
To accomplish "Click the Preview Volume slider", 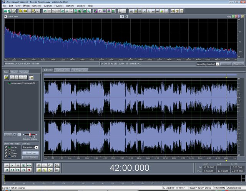I will [x=30, y=135].
